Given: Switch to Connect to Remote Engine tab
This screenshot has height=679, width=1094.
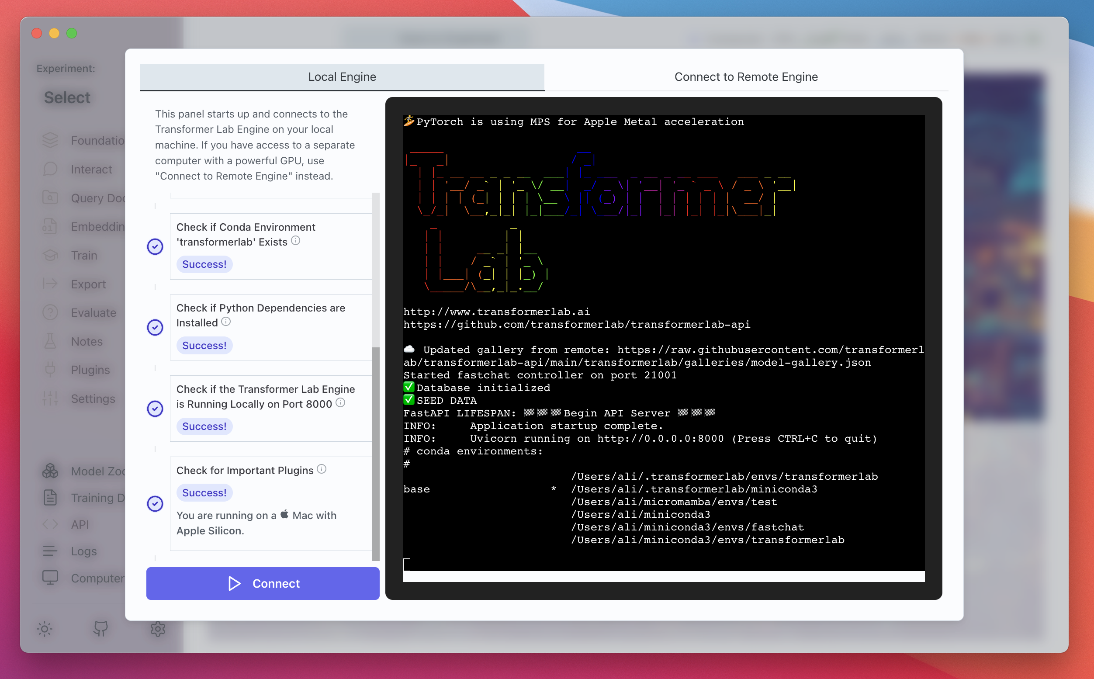Looking at the screenshot, I should 746,76.
